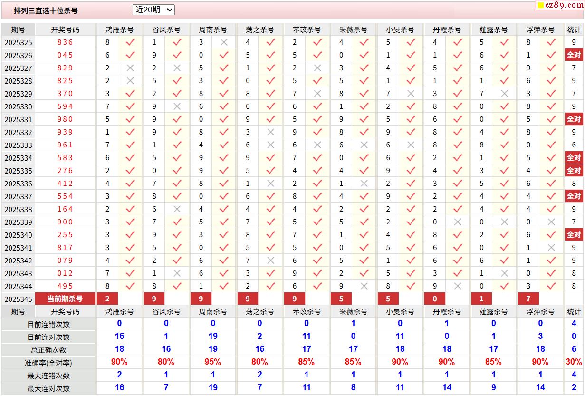Image resolution: width=585 pixels, height=396 pixels.
Task: Click the red 当前期杀号 label
Action: coord(65,299)
